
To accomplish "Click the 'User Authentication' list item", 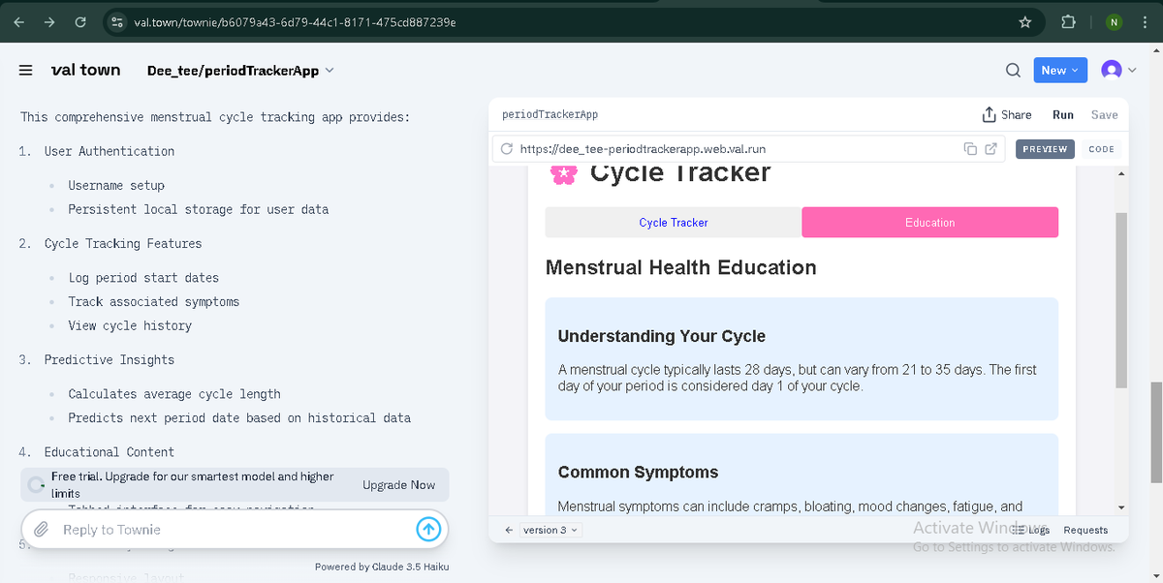I will point(110,151).
